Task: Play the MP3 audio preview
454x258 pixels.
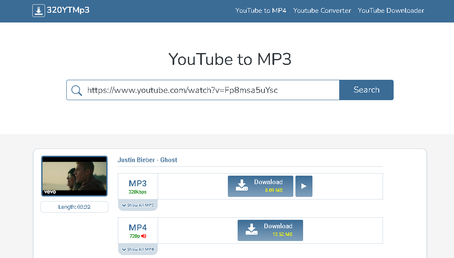Action: point(304,186)
